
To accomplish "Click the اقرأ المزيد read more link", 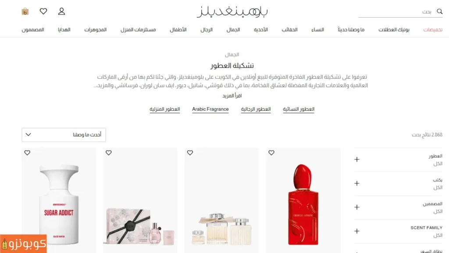I will tap(232, 96).
